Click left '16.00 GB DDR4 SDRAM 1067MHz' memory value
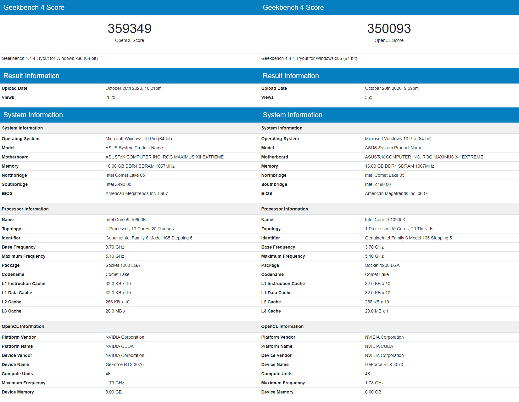The width and height of the screenshot is (519, 402). [x=140, y=166]
